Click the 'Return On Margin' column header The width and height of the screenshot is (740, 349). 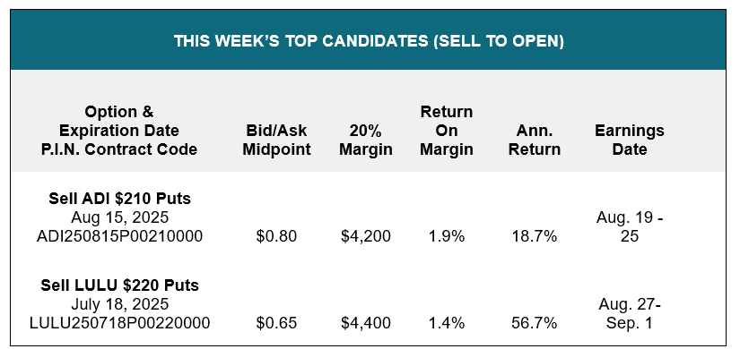(x=447, y=131)
